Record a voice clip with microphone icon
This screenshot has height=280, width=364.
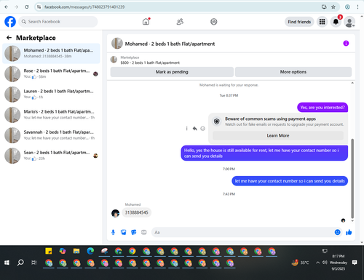click(113, 232)
